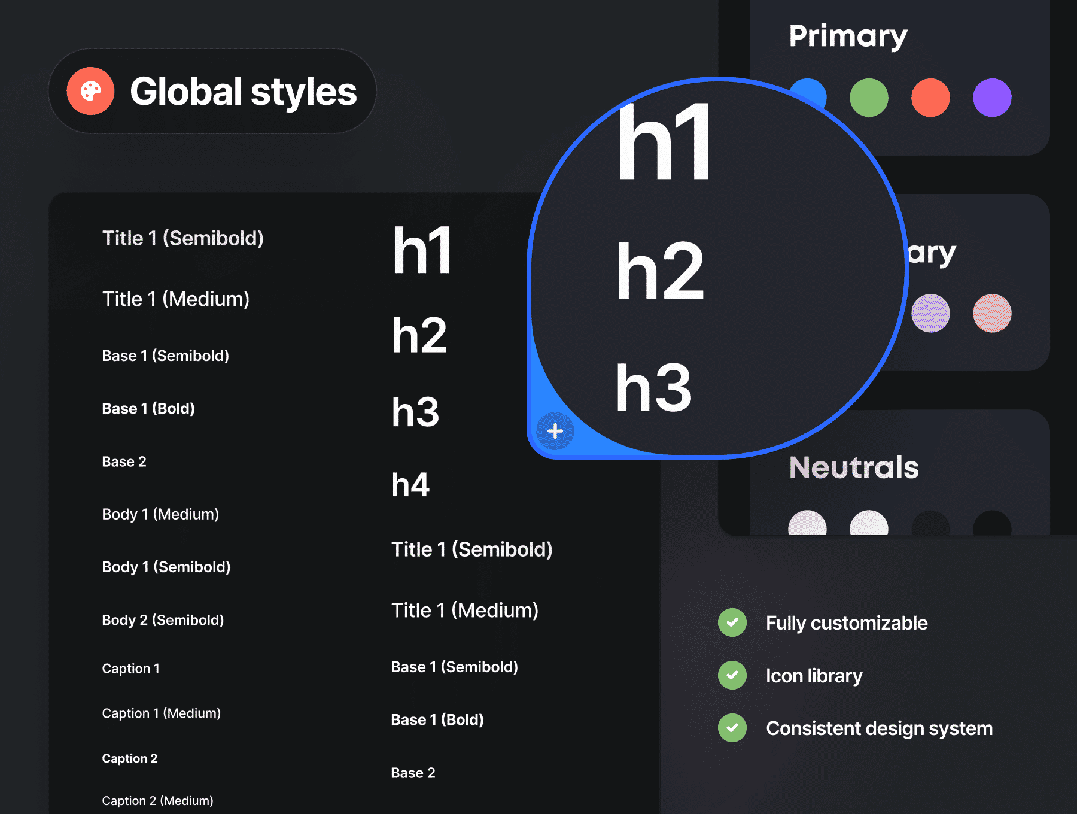This screenshot has width=1077, height=814.
Task: Pick the red-orange Primary color swatch
Action: point(930,98)
